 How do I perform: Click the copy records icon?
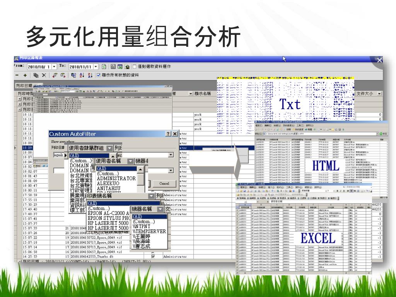36,75
